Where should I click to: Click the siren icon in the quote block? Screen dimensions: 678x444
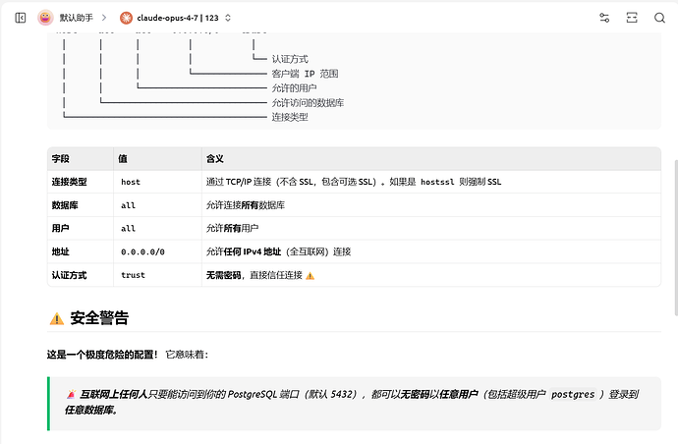[x=72, y=394]
